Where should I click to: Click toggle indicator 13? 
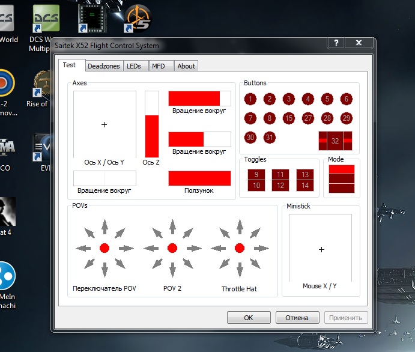click(x=305, y=174)
